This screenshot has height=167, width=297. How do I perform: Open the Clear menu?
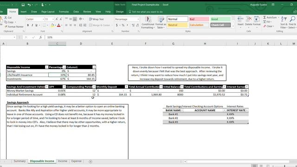tap(269, 26)
